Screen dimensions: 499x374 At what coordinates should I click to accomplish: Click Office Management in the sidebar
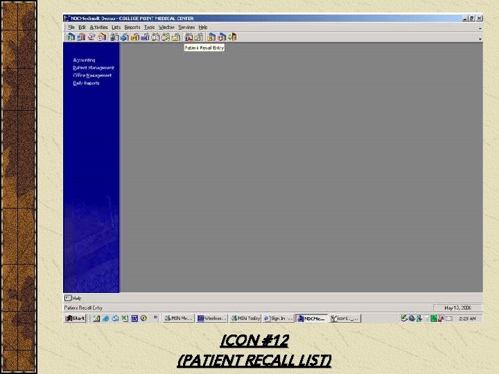[92, 75]
